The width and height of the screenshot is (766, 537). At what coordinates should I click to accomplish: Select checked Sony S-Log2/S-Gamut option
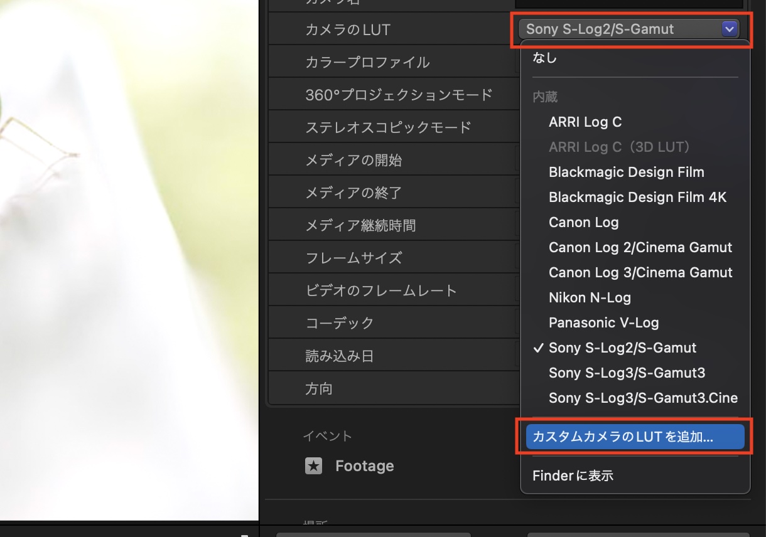click(x=623, y=348)
